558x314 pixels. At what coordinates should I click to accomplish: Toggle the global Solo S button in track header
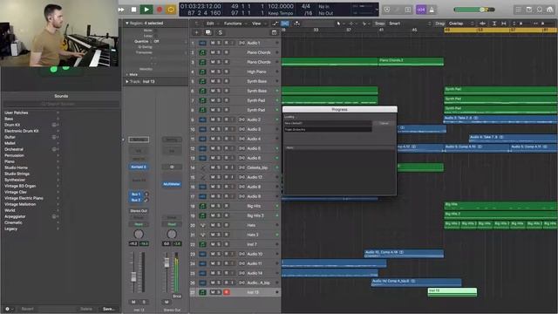tap(220, 32)
